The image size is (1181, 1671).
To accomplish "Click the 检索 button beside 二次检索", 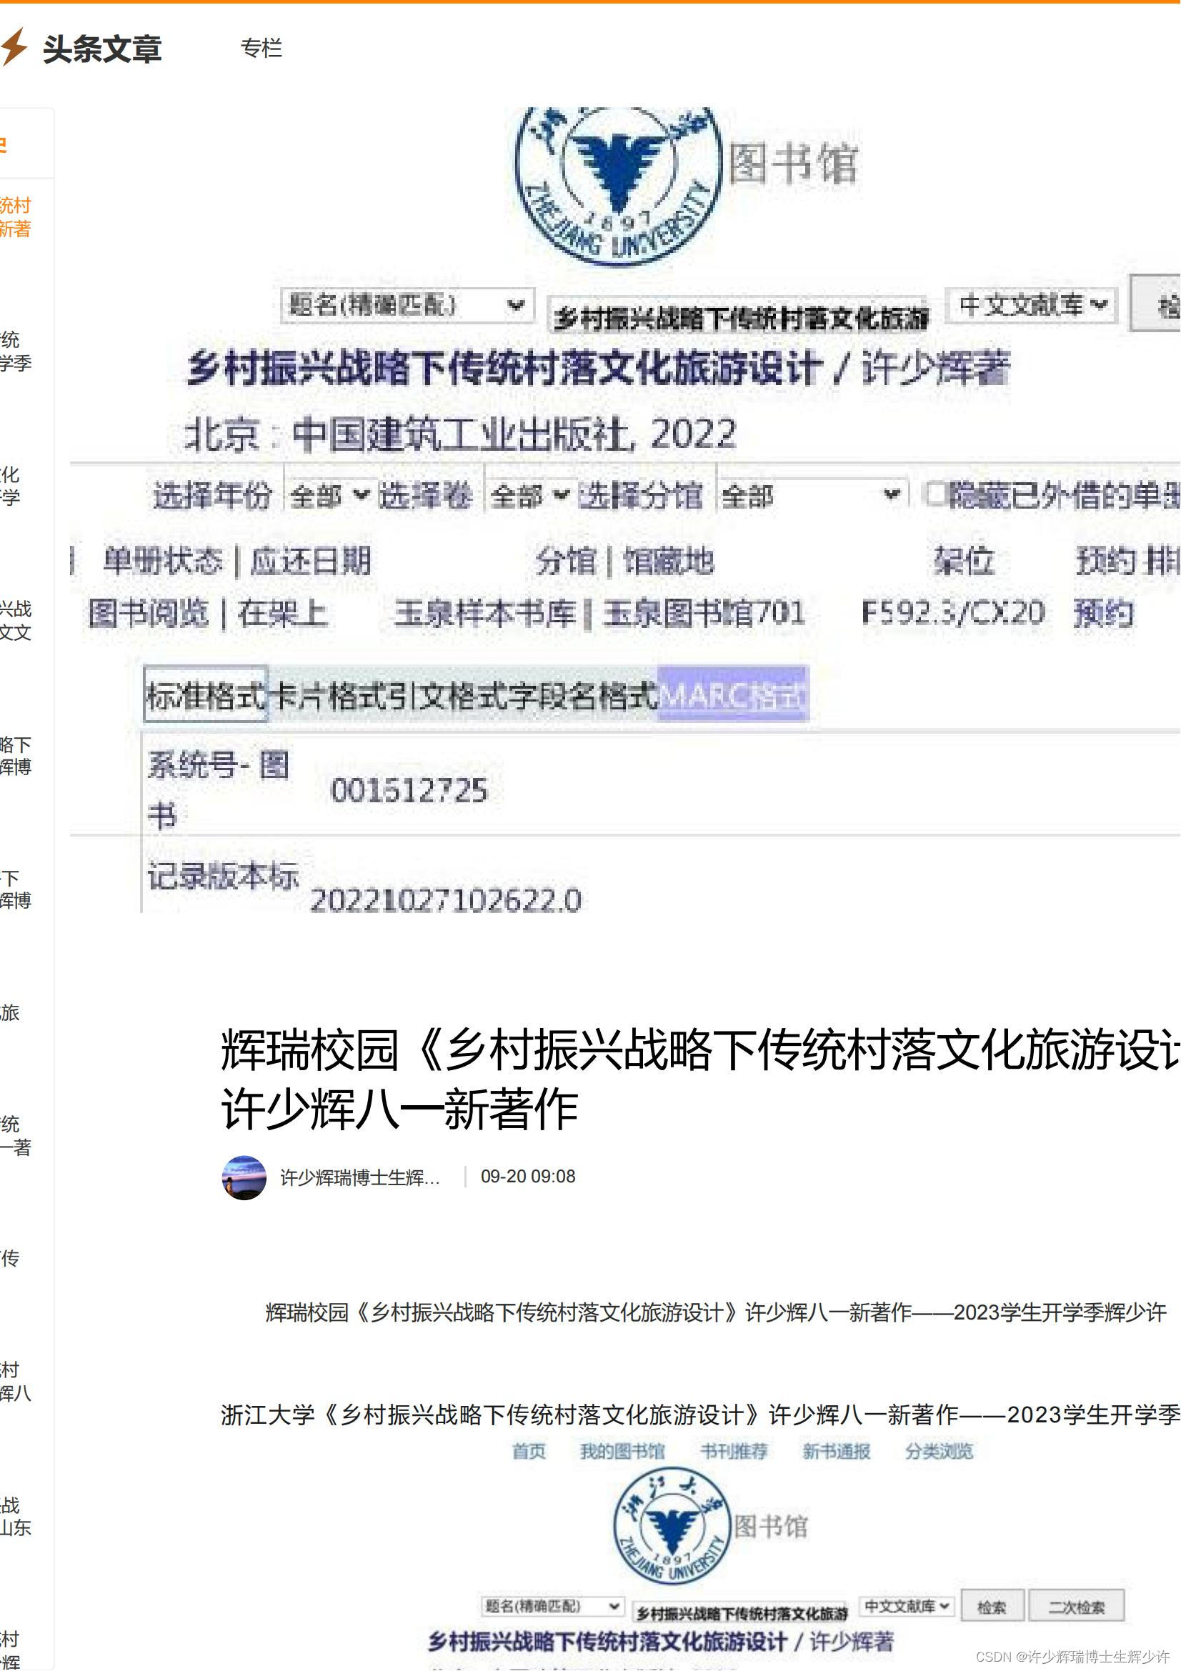I will tap(992, 1606).
